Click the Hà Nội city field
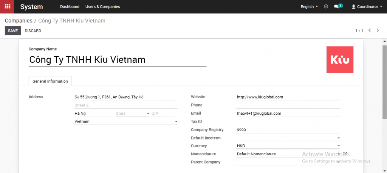387x173 pixels. pos(94,114)
